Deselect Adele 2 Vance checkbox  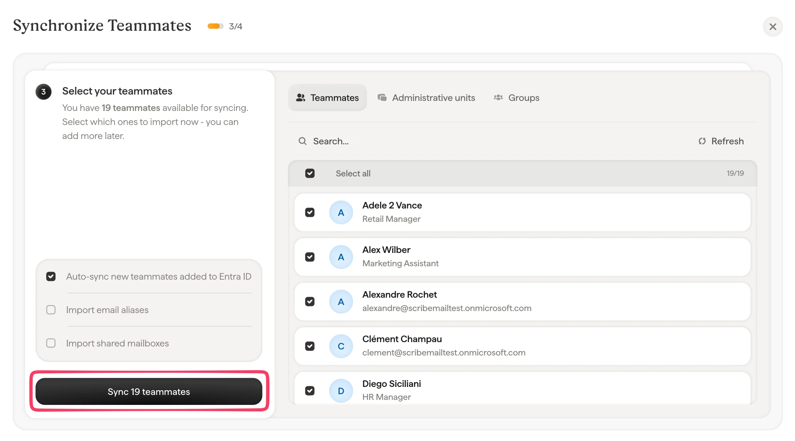(310, 212)
